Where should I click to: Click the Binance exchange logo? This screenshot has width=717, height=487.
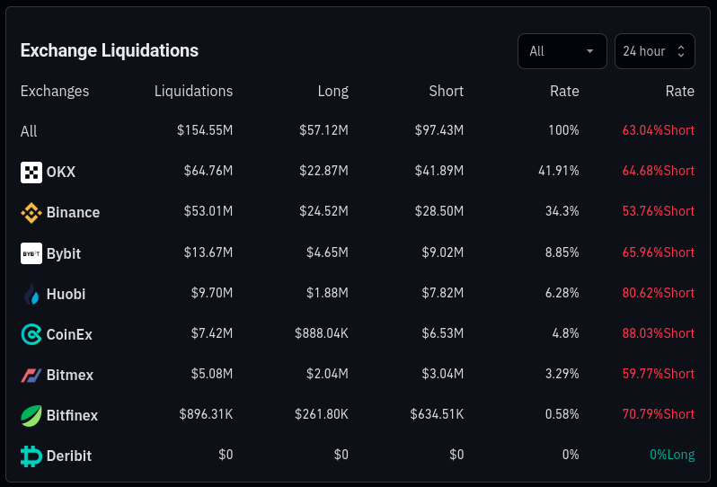tap(31, 213)
